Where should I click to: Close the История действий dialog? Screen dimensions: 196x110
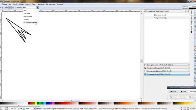pyautogui.click(x=188, y=11)
